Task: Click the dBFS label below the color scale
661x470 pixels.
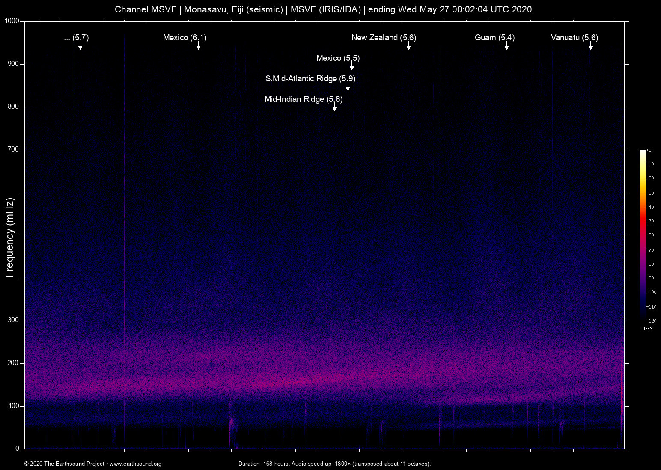Action: point(647,329)
